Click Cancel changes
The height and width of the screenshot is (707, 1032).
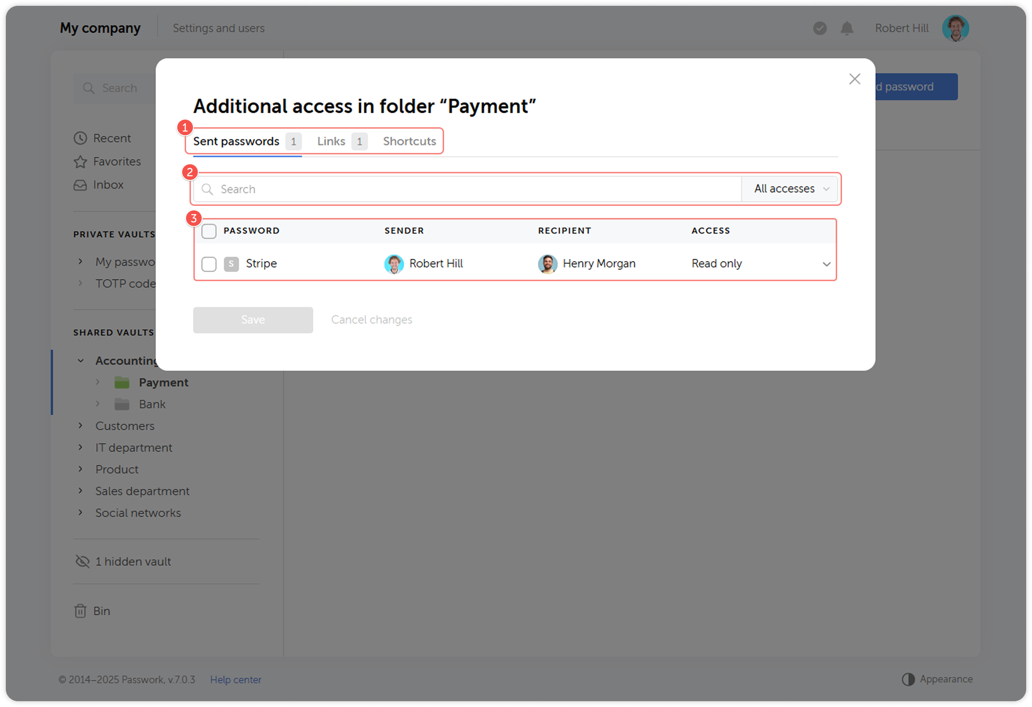[x=371, y=320]
